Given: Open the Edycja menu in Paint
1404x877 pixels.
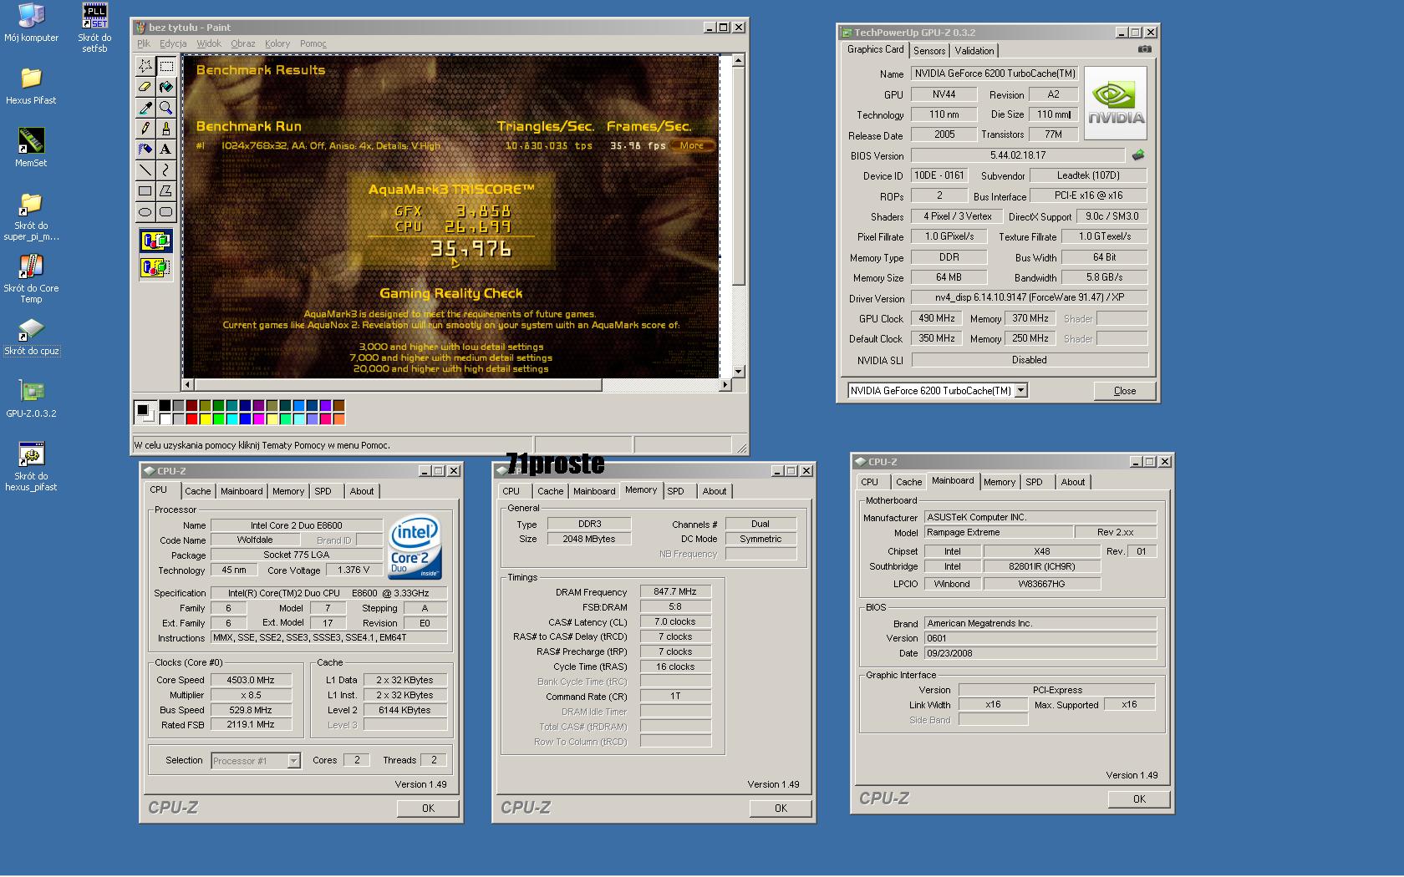Looking at the screenshot, I should tap(173, 43).
